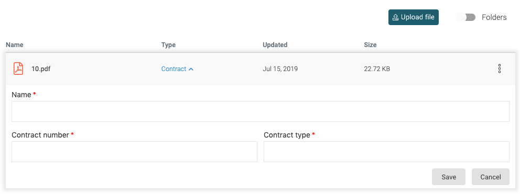Click the Folders label next to the switch

click(494, 17)
